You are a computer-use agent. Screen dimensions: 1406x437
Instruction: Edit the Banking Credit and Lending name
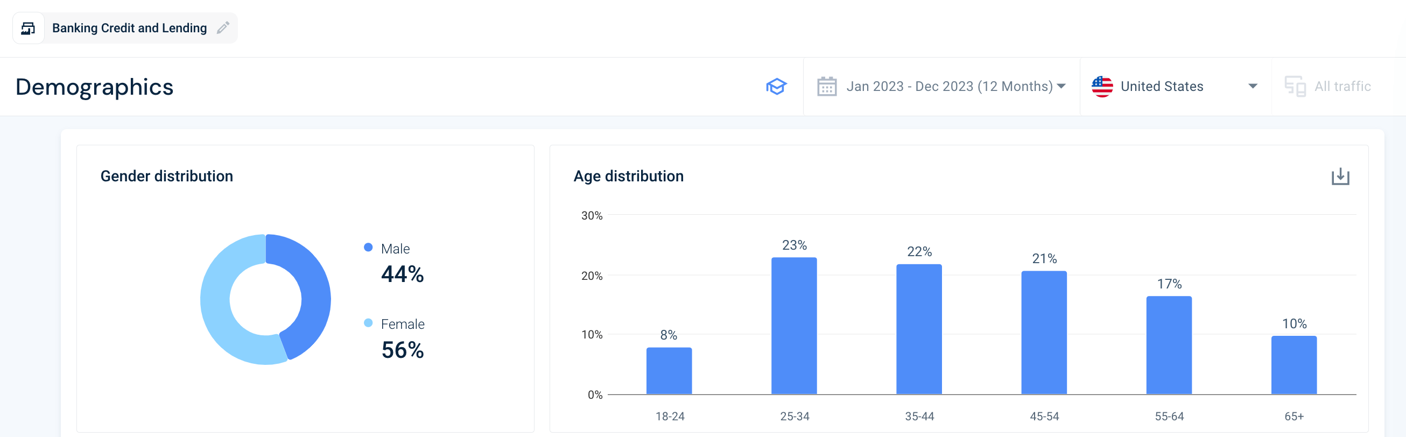pos(223,28)
